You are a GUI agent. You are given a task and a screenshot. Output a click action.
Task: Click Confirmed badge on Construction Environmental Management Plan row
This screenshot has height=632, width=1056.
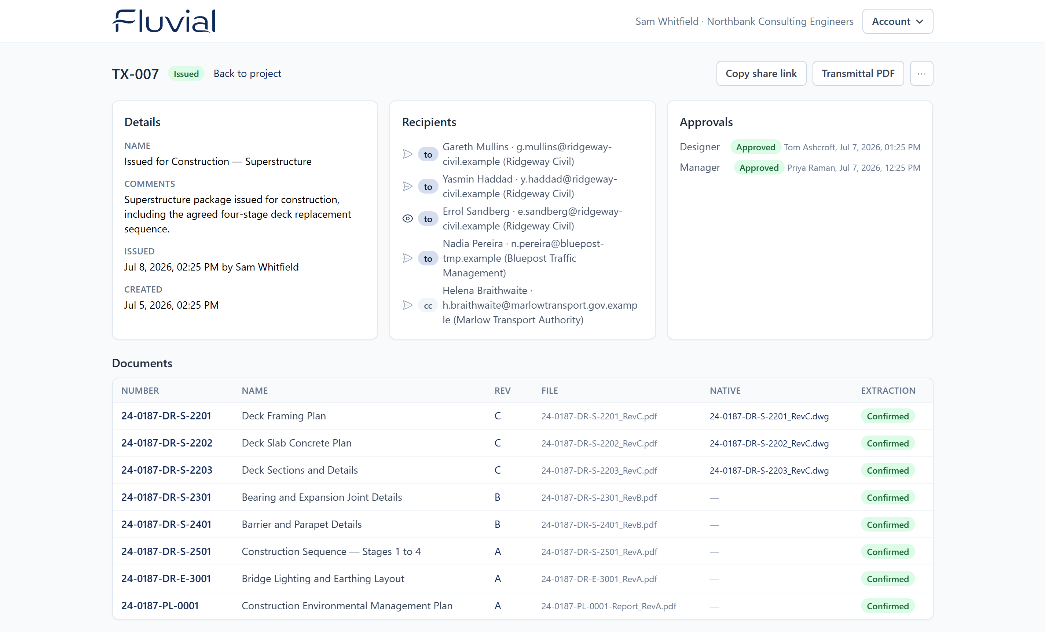tap(888, 606)
